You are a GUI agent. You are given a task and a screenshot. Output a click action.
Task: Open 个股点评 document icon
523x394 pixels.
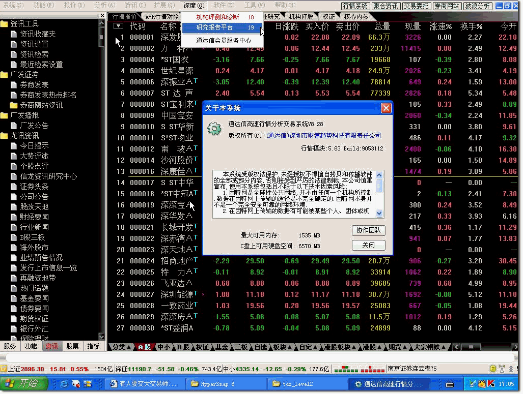tap(14, 166)
